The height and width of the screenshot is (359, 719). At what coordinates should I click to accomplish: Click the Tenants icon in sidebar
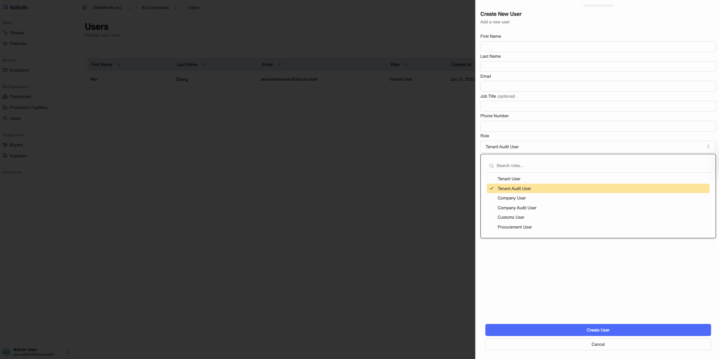tap(5, 33)
